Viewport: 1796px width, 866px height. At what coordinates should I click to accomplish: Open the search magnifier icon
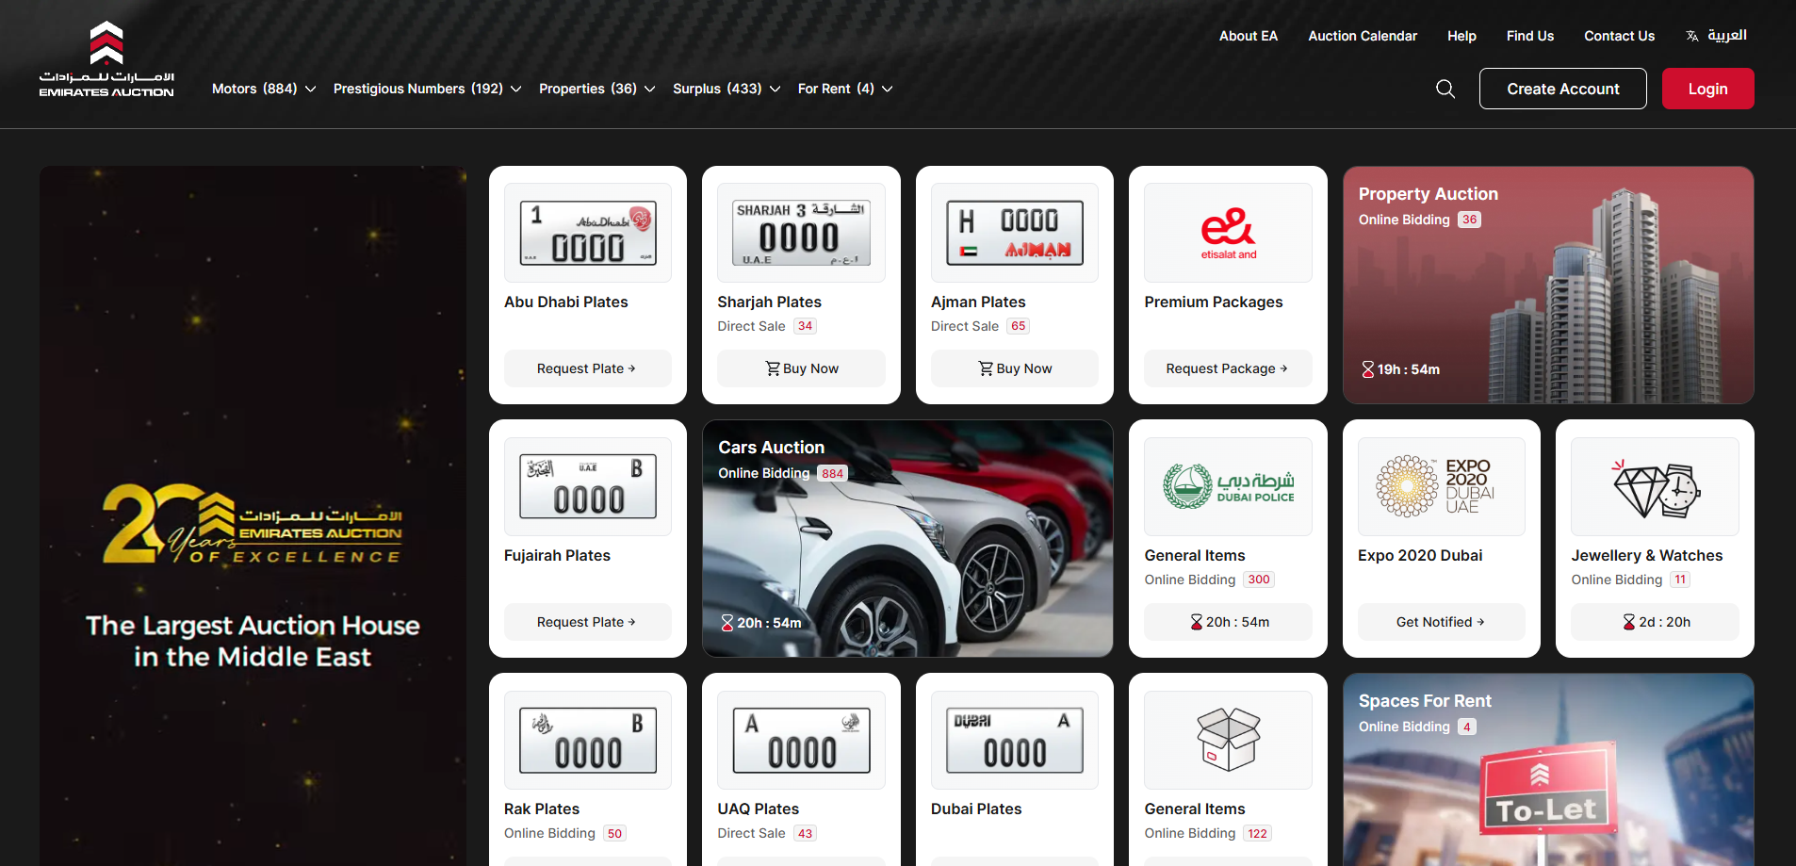point(1445,89)
